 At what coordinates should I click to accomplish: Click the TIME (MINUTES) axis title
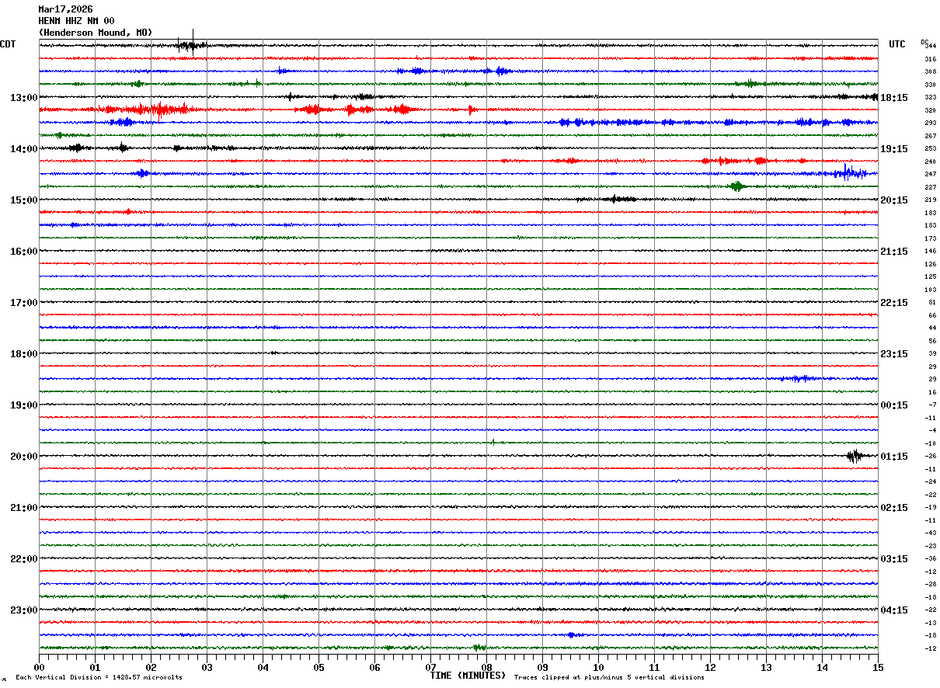point(468,676)
